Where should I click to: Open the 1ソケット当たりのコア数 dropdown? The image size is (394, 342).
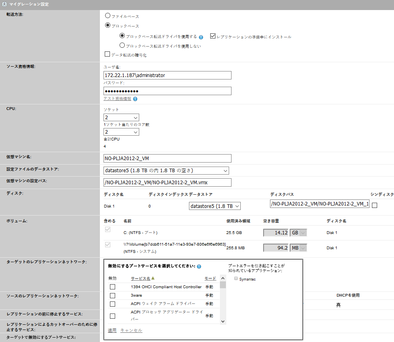tap(121, 132)
